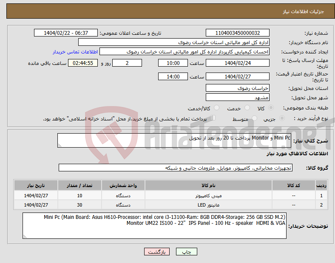335x263 pixels.
Task: Click the goods group field تجهیزات مخابراتی
Action: 176,168
